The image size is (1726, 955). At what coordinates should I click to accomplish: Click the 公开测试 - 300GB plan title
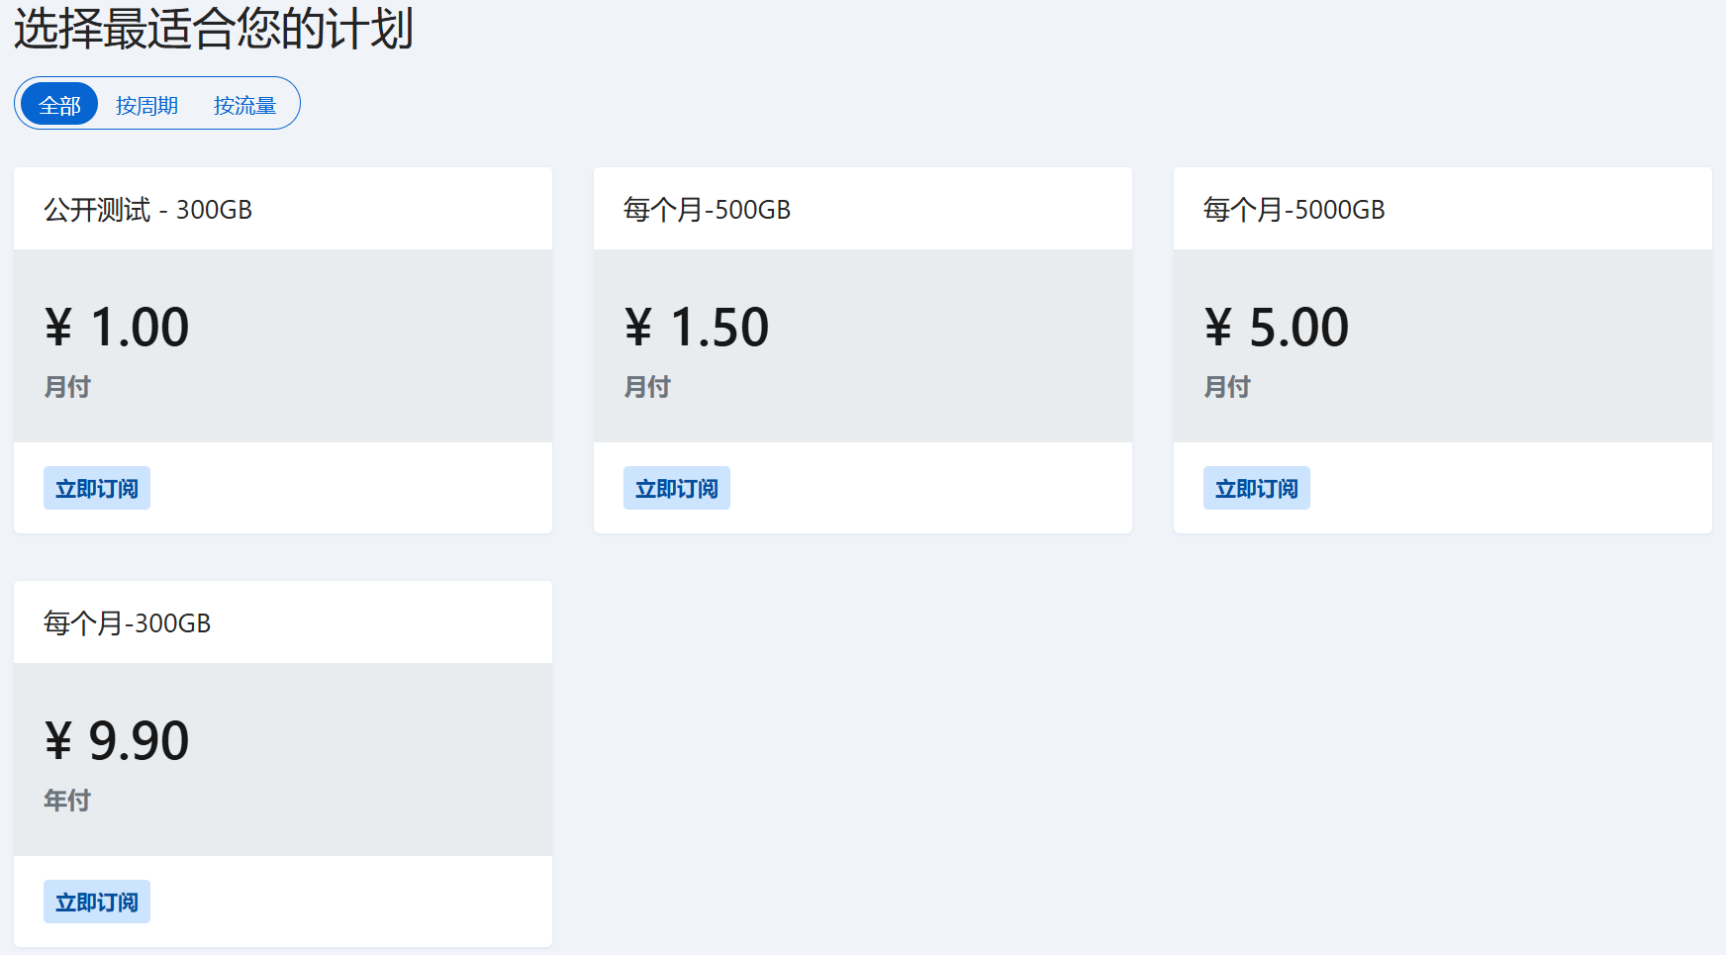(147, 210)
